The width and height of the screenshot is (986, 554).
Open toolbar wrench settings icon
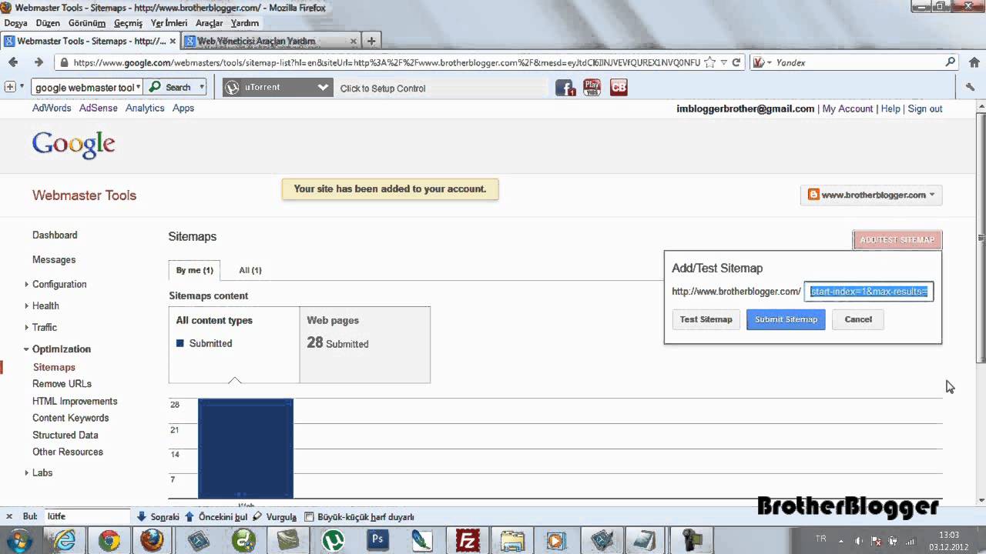coord(970,88)
